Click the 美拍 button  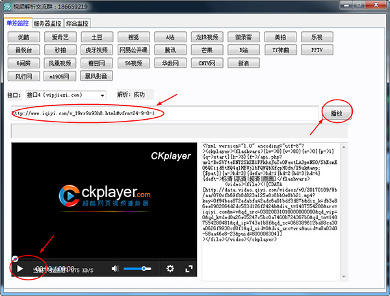point(280,37)
